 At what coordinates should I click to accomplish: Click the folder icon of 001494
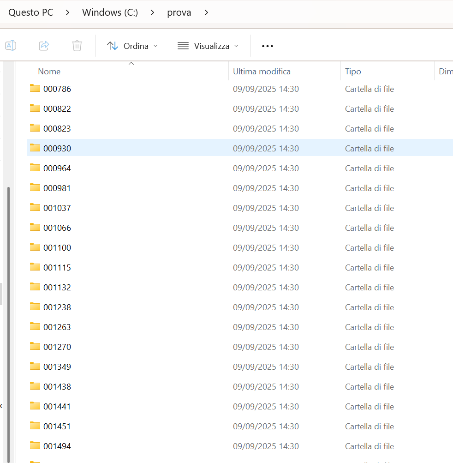coord(35,445)
